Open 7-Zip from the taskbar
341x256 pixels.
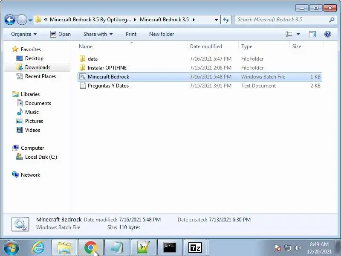(x=195, y=248)
